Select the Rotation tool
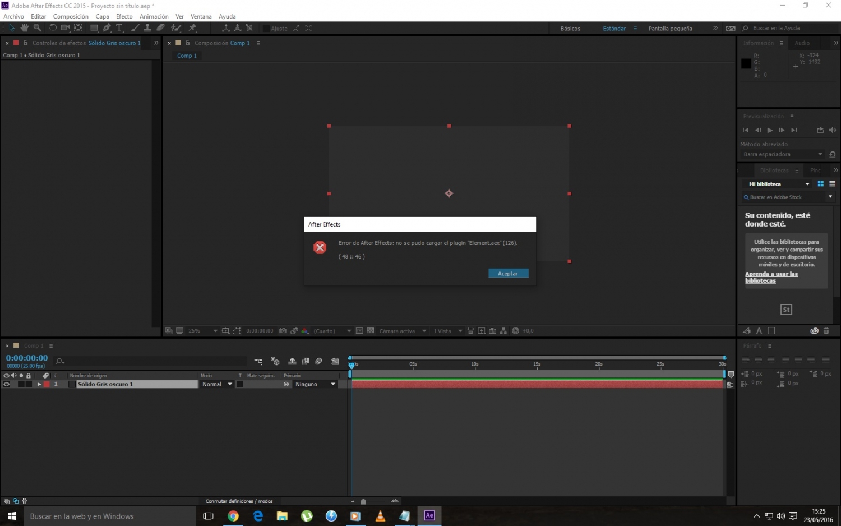 (53, 27)
